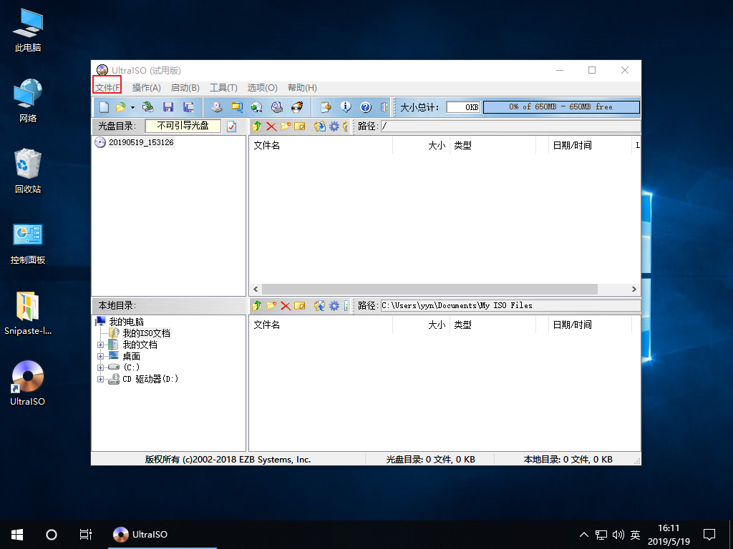Select the 20190519_153126 disc tree item
This screenshot has width=733, height=549.
(x=141, y=142)
